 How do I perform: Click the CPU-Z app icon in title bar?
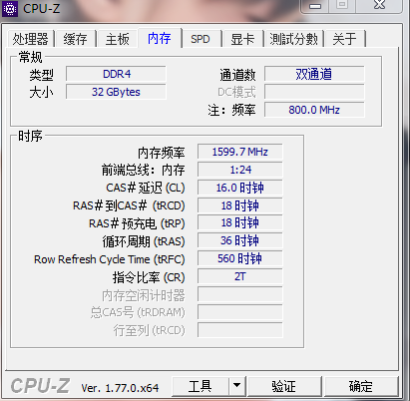click(10, 8)
